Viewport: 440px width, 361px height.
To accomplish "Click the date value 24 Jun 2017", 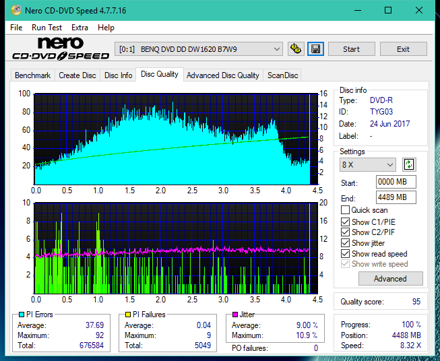I will 389,123.
